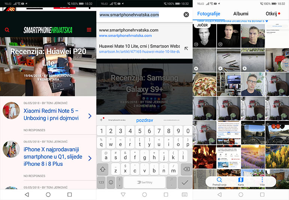Tap the Back button in the first phone screen

(27, 194)
